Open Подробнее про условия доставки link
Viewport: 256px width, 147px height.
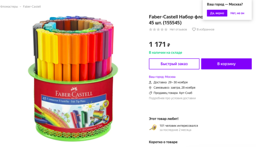(172, 98)
